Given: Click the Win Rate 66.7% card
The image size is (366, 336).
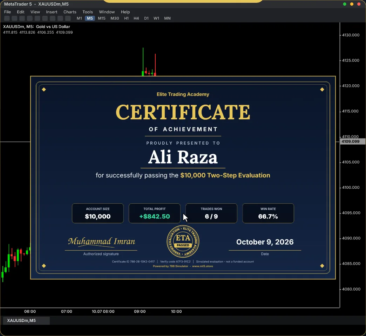Looking at the screenshot, I should (268, 213).
